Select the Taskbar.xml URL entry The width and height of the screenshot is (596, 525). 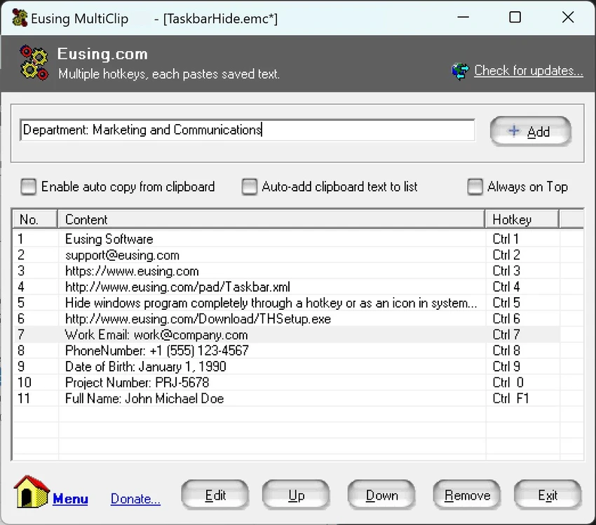pos(287,287)
